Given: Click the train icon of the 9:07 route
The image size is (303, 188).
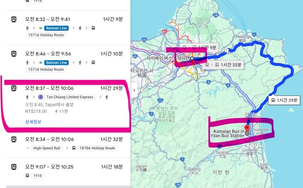Looking at the screenshot, I should pos(14,167).
